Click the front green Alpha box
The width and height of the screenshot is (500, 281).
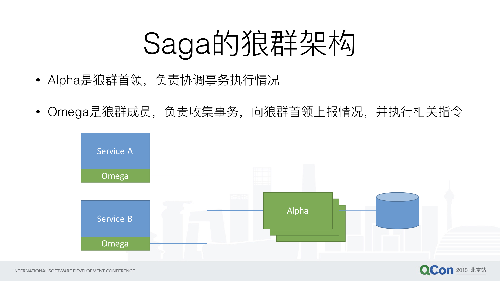(x=298, y=210)
